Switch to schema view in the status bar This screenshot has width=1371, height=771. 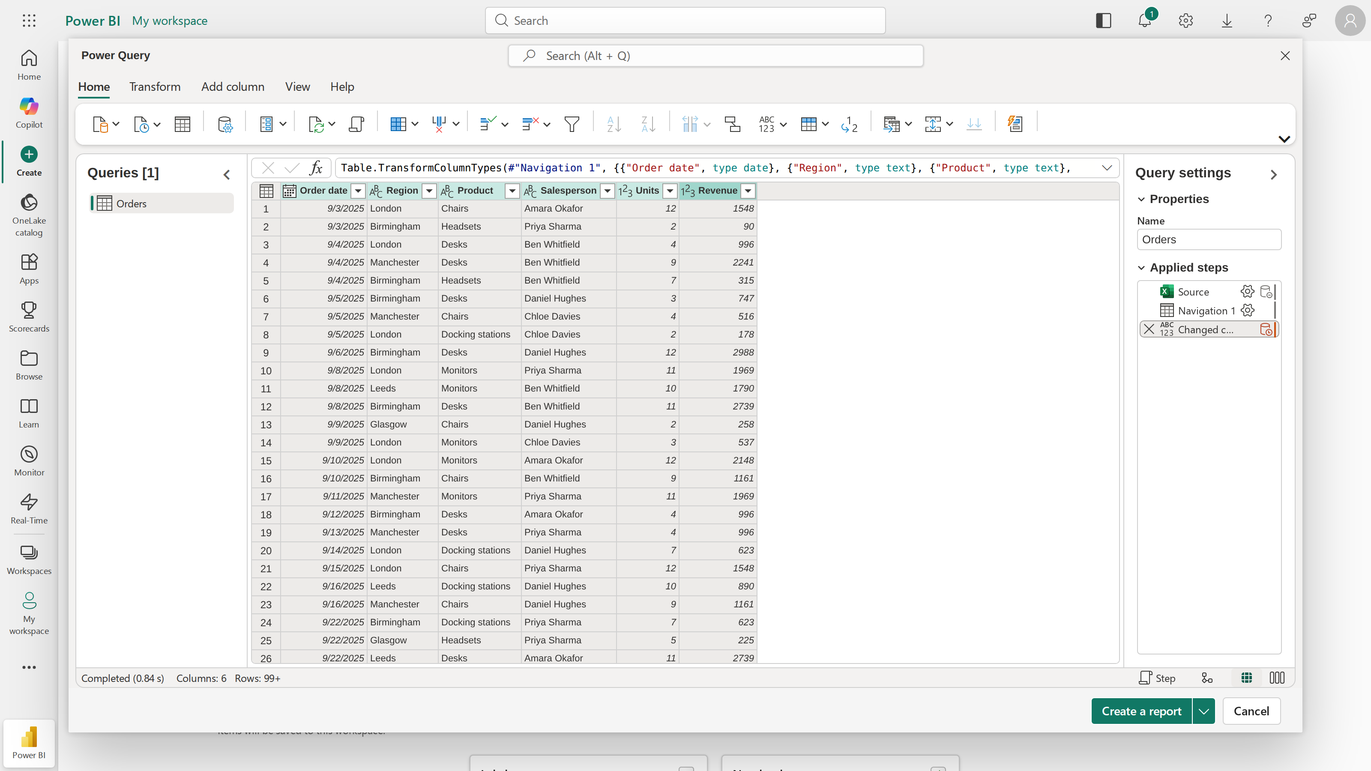click(1277, 678)
